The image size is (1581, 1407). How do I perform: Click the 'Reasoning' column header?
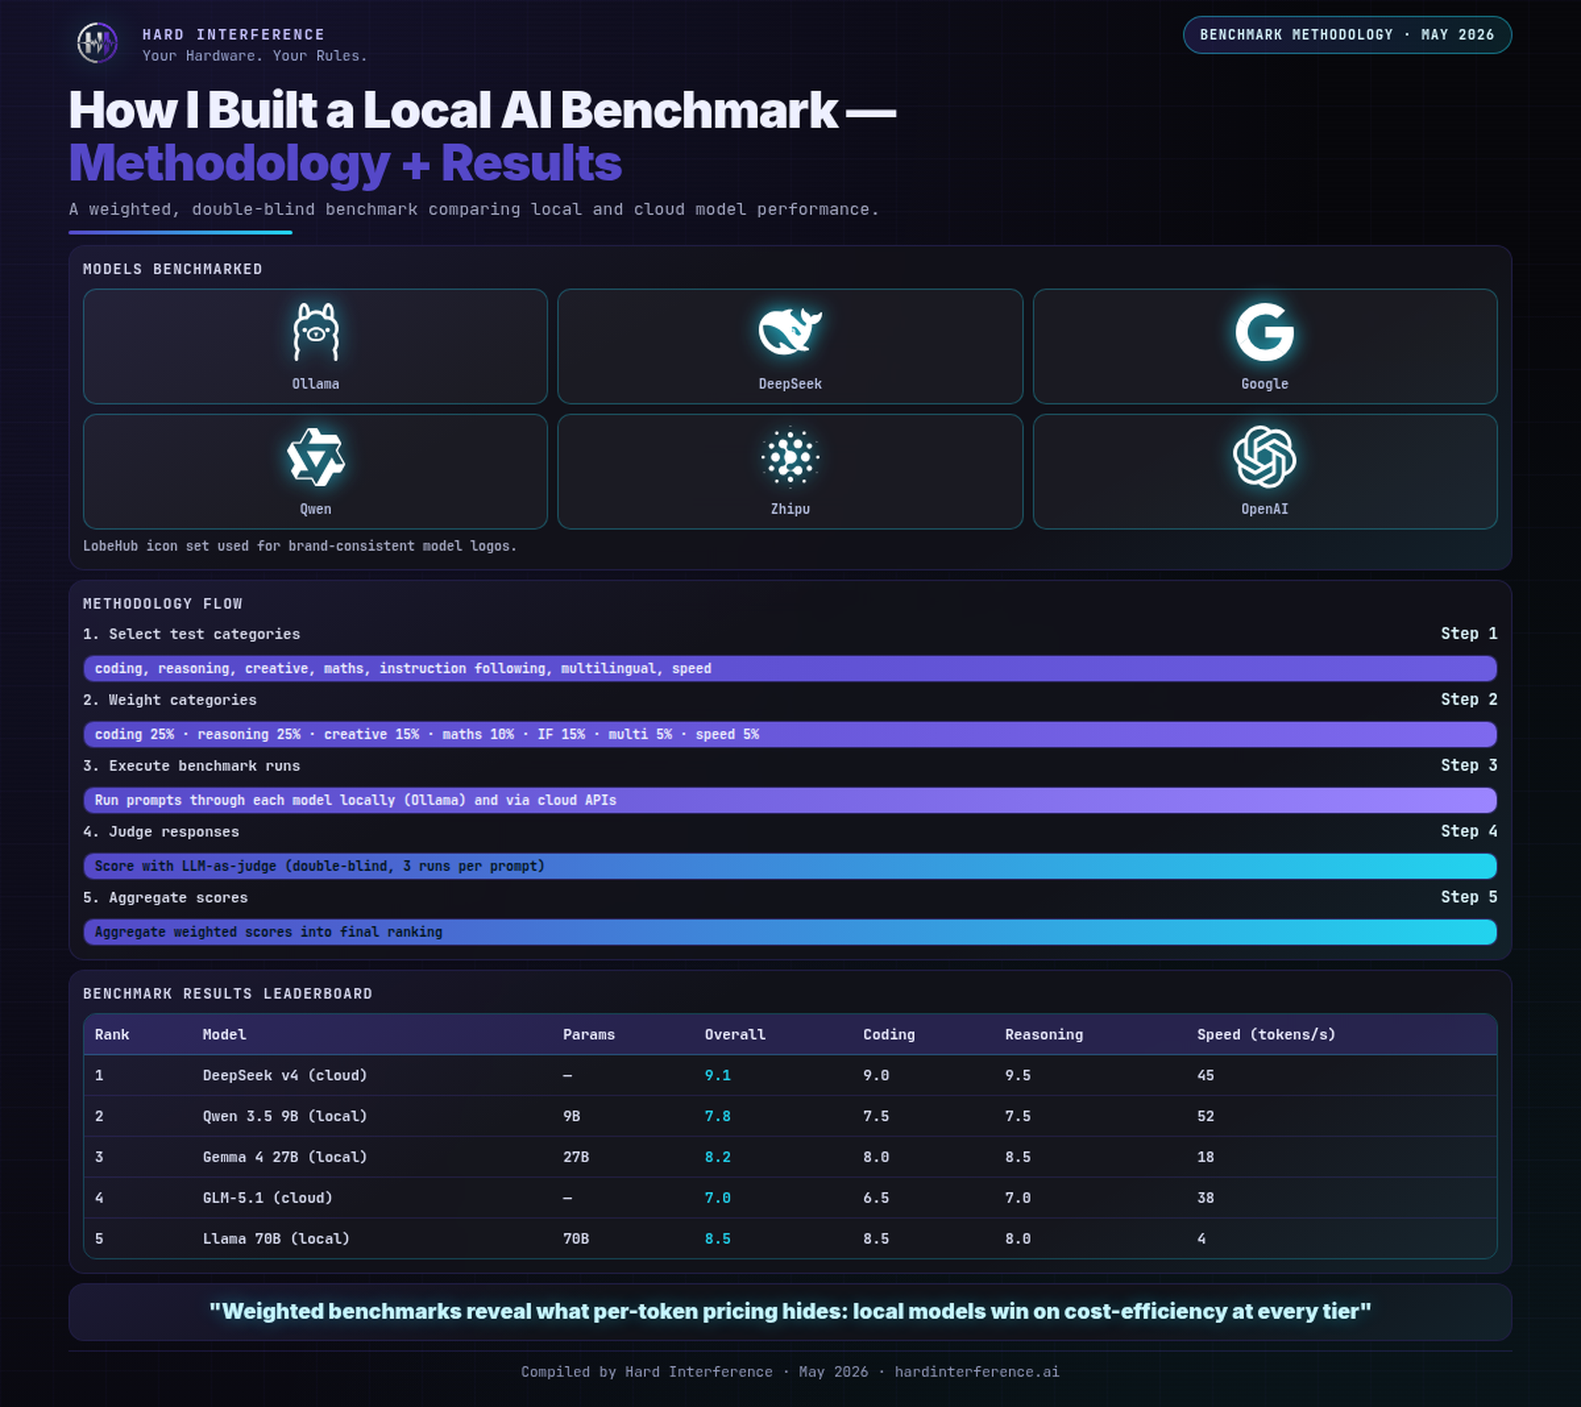pyautogui.click(x=1043, y=1034)
